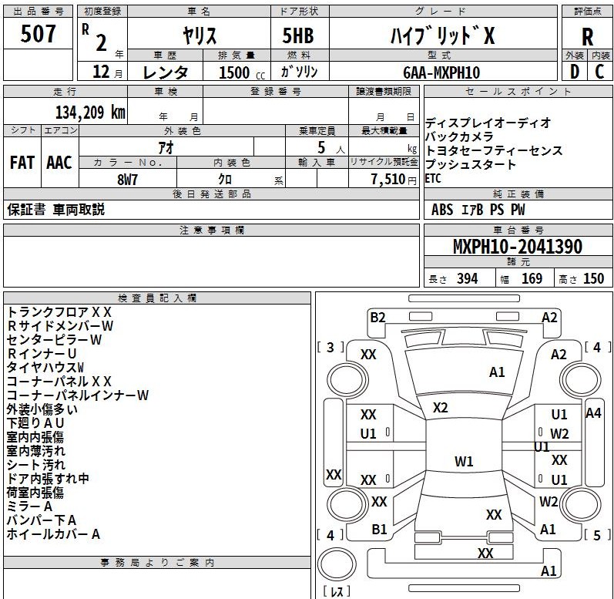Select the car name ヤリス

point(199,35)
